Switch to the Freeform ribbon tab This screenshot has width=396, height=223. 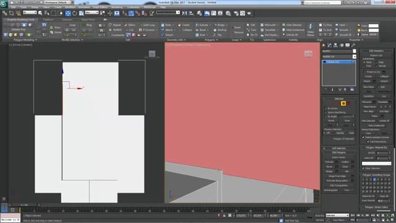pyautogui.click(x=48, y=19)
